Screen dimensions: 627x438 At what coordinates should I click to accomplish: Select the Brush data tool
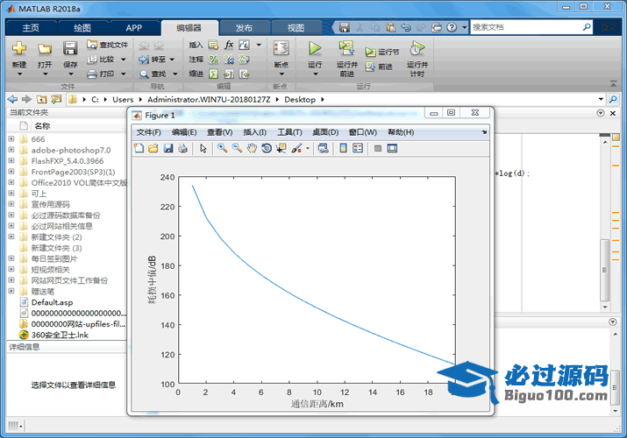tap(296, 149)
